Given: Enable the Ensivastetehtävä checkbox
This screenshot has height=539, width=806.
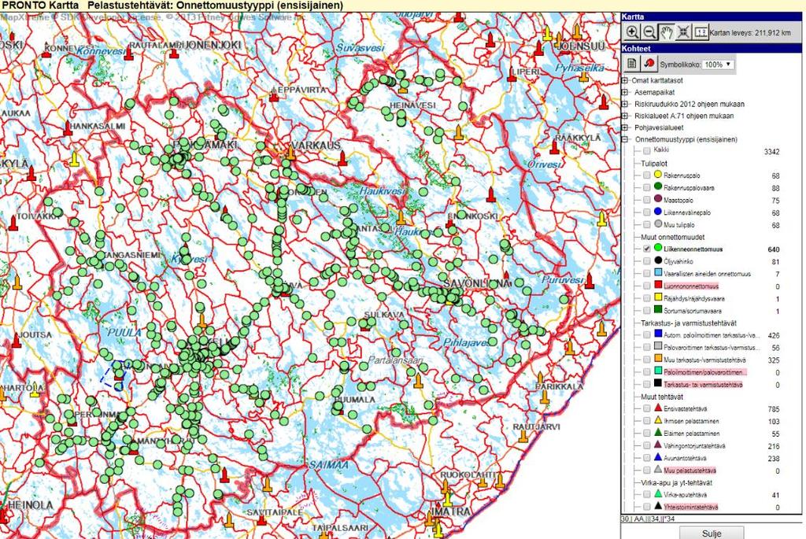Looking at the screenshot, I should (x=647, y=409).
